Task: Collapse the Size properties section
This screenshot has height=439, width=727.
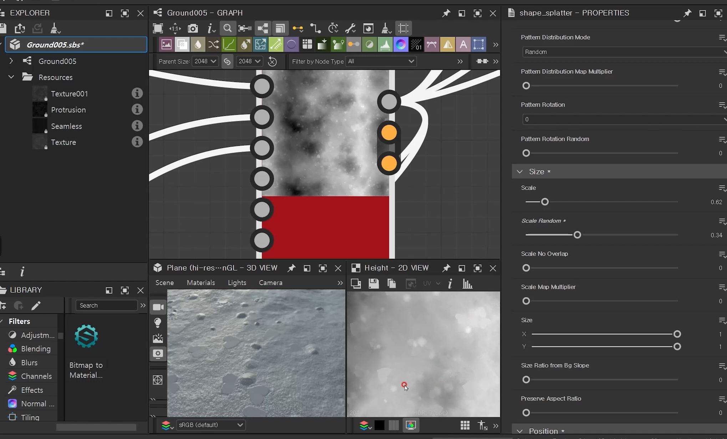Action: point(520,172)
